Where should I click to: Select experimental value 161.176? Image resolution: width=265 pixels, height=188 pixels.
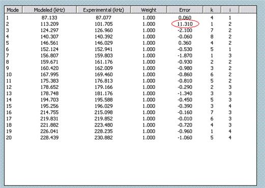[x=103, y=62]
